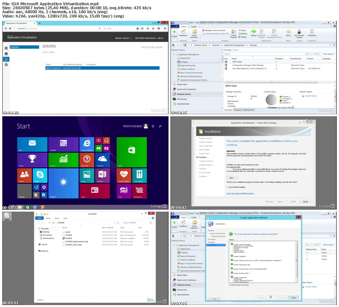This screenshot has width=339, height=307.
Task: Click Deploy green arrow in 00:02:25 SCCM ribbon
Action: point(253,33)
